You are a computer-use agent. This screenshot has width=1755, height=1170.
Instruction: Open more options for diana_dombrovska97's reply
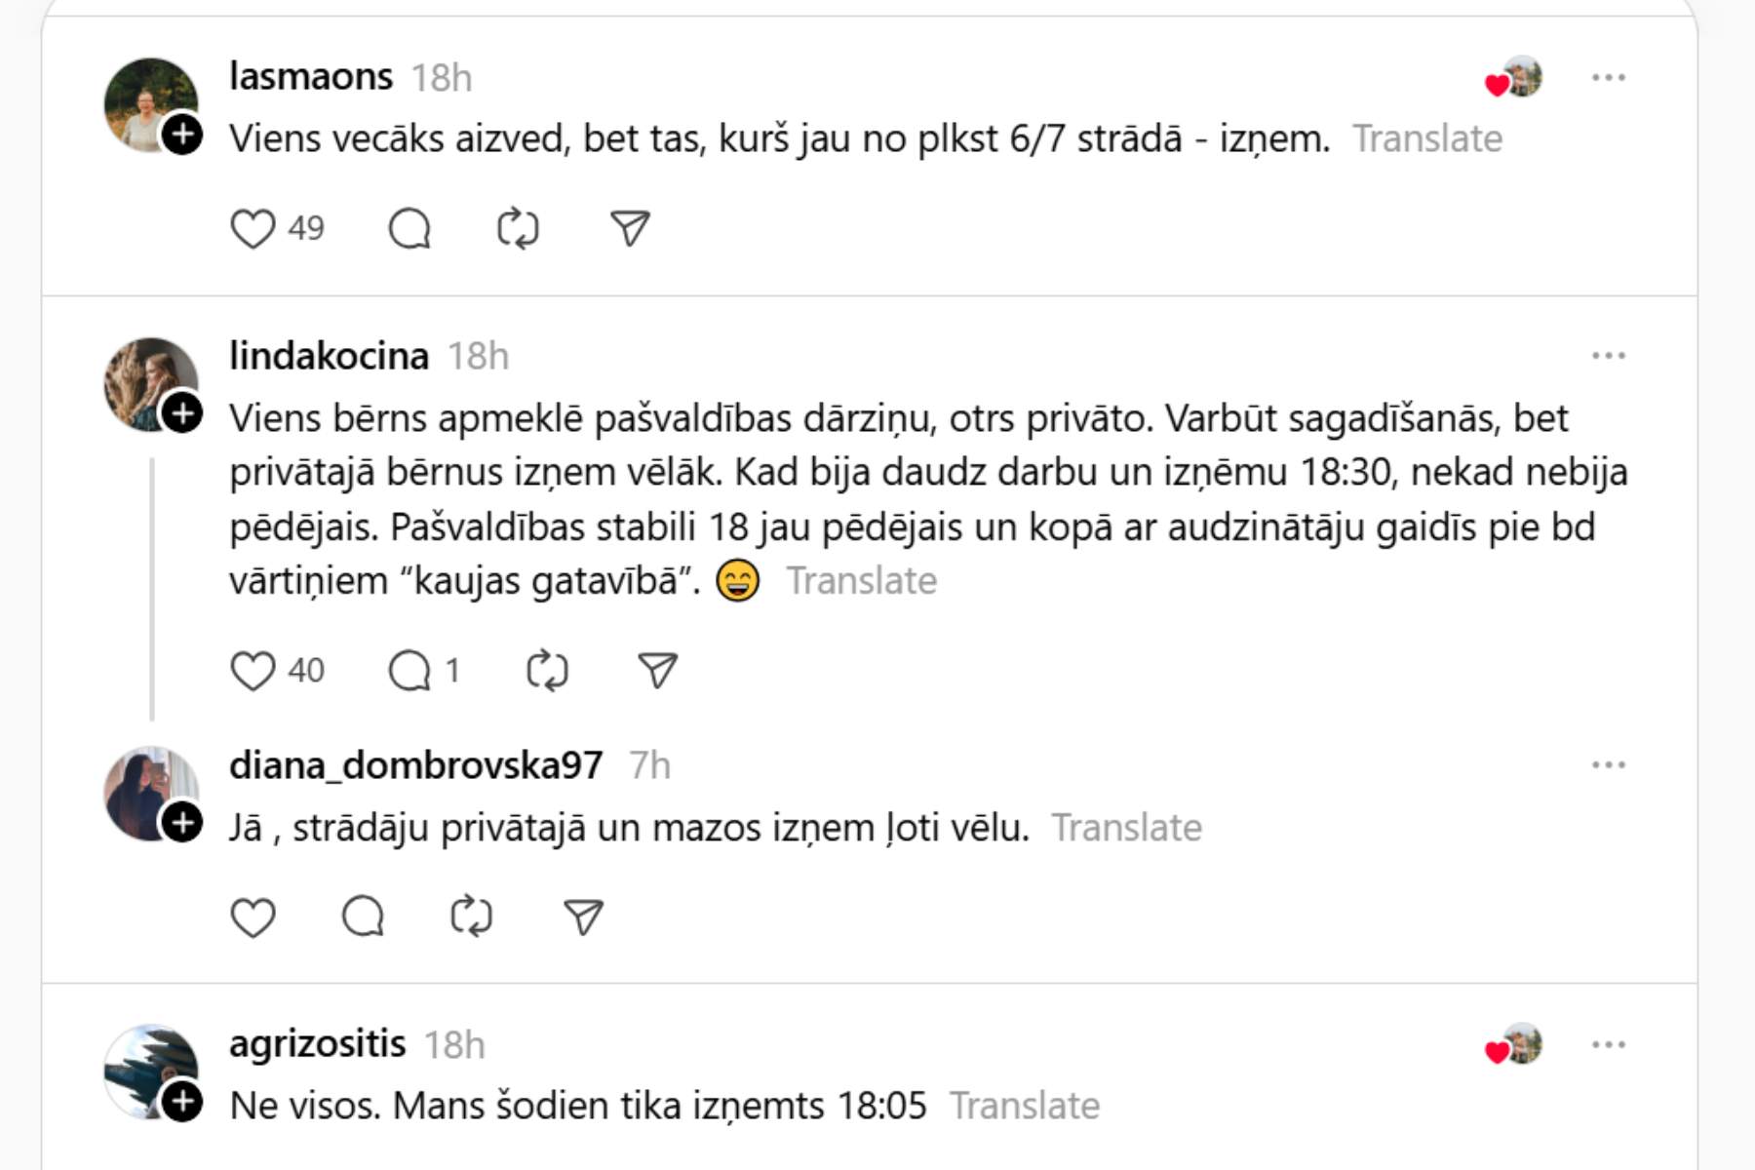pos(1608,764)
